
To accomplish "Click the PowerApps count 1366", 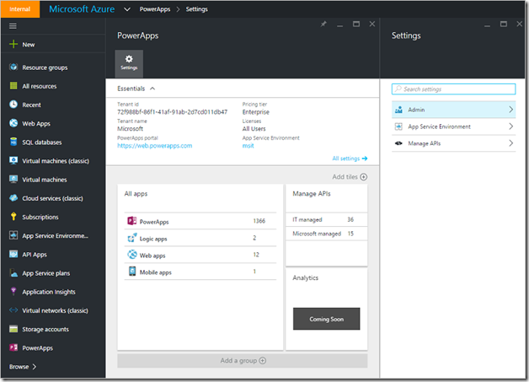I will click(x=259, y=221).
